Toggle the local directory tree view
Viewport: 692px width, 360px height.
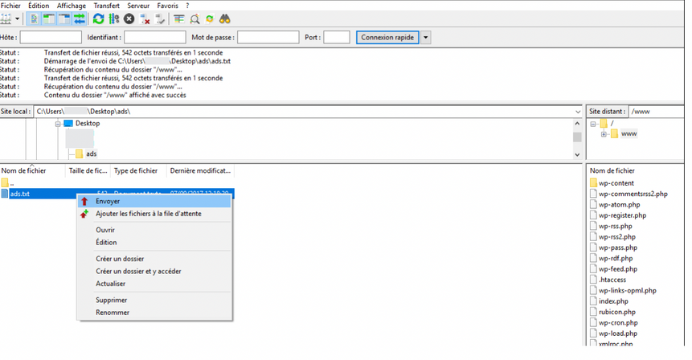pyautogui.click(x=49, y=18)
